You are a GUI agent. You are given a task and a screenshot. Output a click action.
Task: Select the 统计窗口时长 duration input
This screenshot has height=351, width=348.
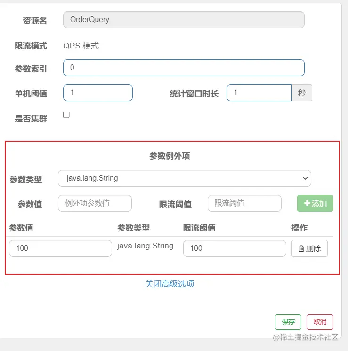tap(259, 93)
